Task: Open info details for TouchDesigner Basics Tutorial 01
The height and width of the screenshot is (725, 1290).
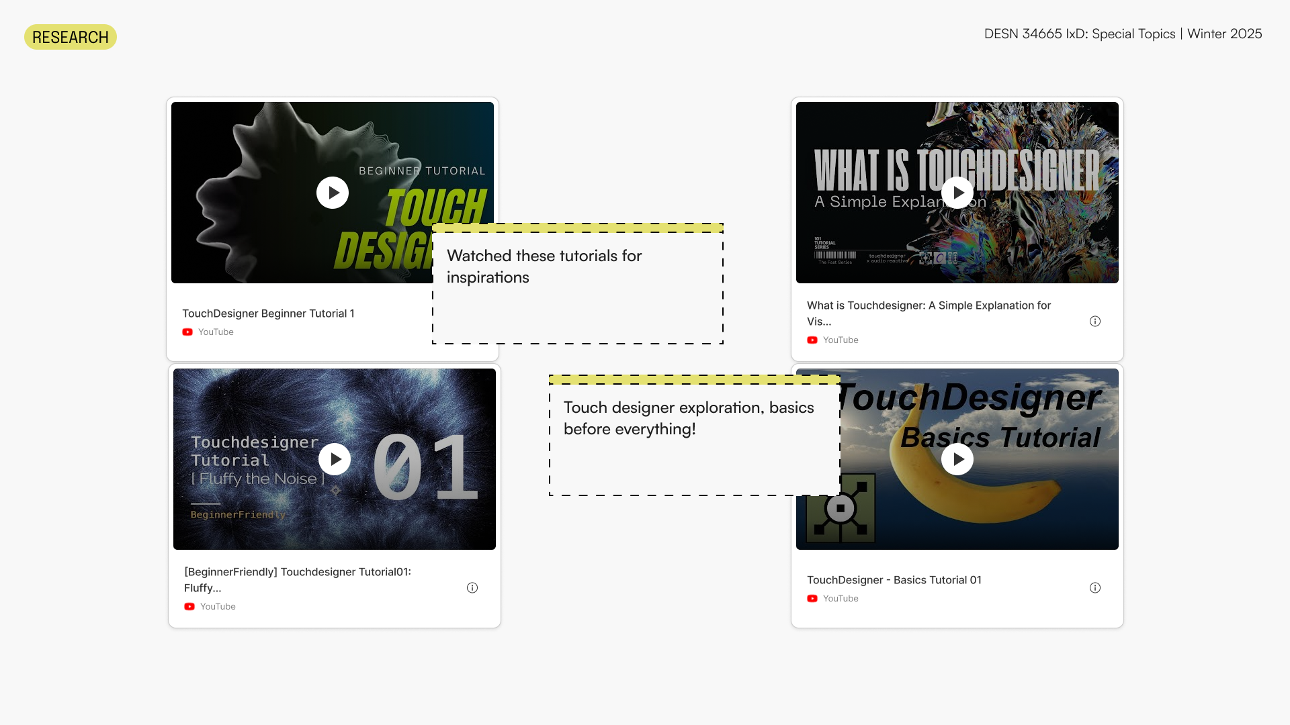Action: pyautogui.click(x=1095, y=587)
